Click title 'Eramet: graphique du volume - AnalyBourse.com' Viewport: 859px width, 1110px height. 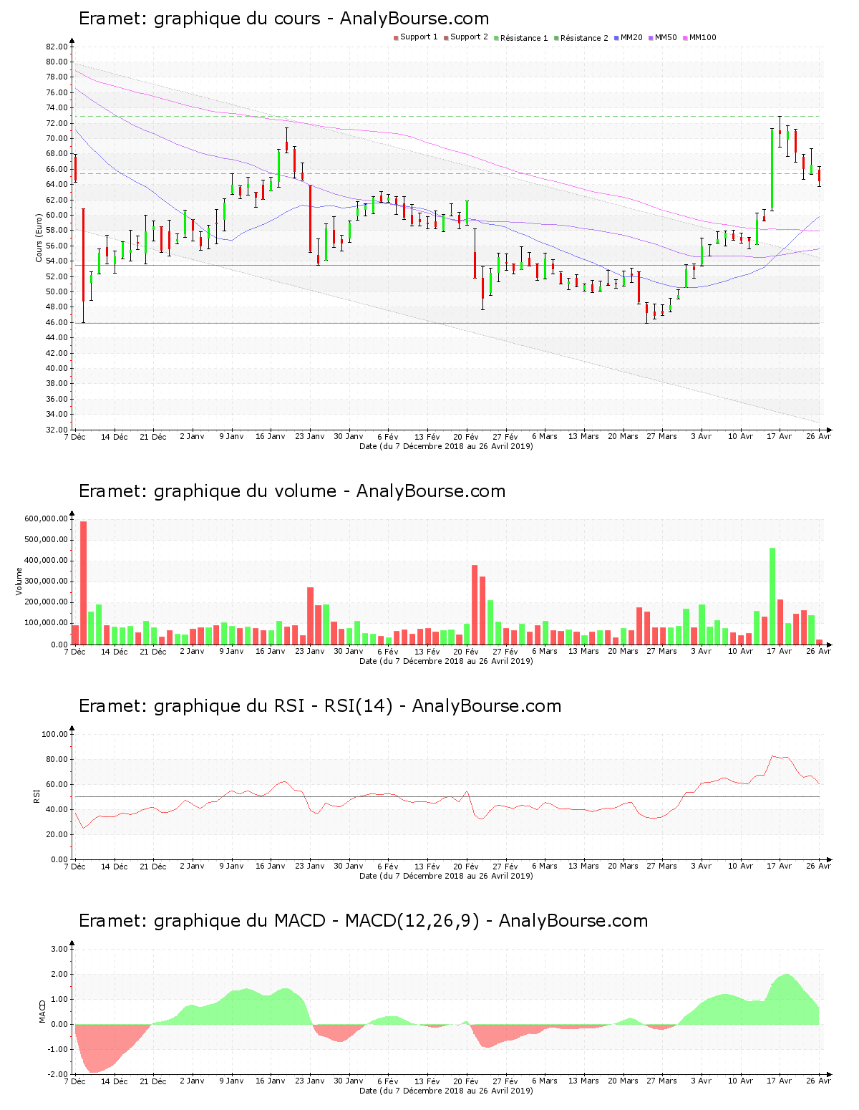pos(292,491)
